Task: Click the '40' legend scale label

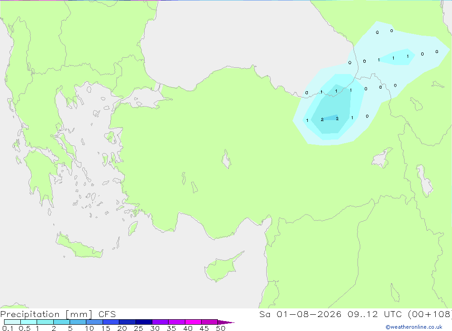Action: coord(188,328)
